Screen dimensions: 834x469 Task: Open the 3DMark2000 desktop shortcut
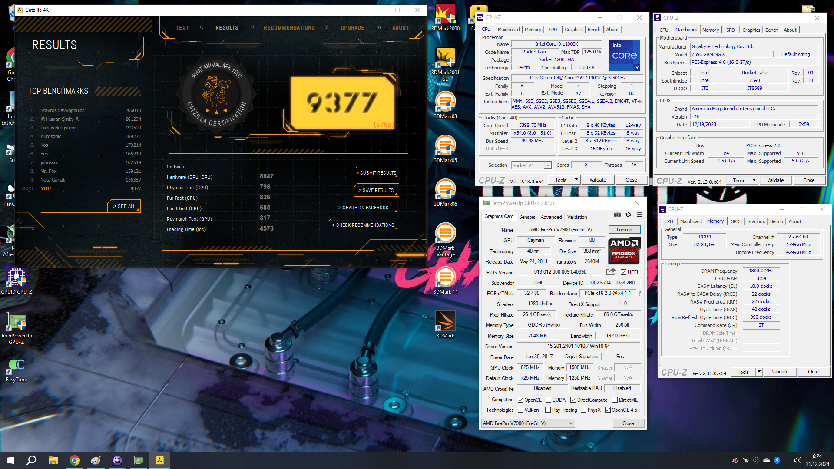point(445,17)
